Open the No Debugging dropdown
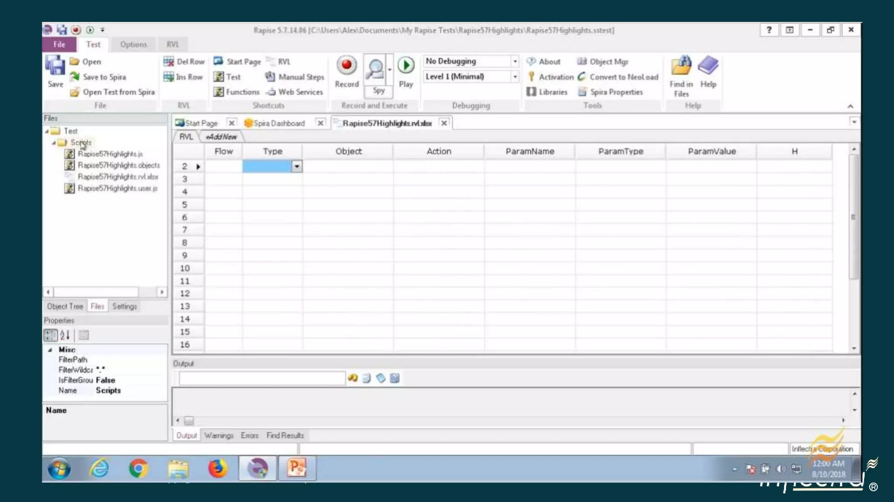This screenshot has height=502, width=894. (515, 61)
